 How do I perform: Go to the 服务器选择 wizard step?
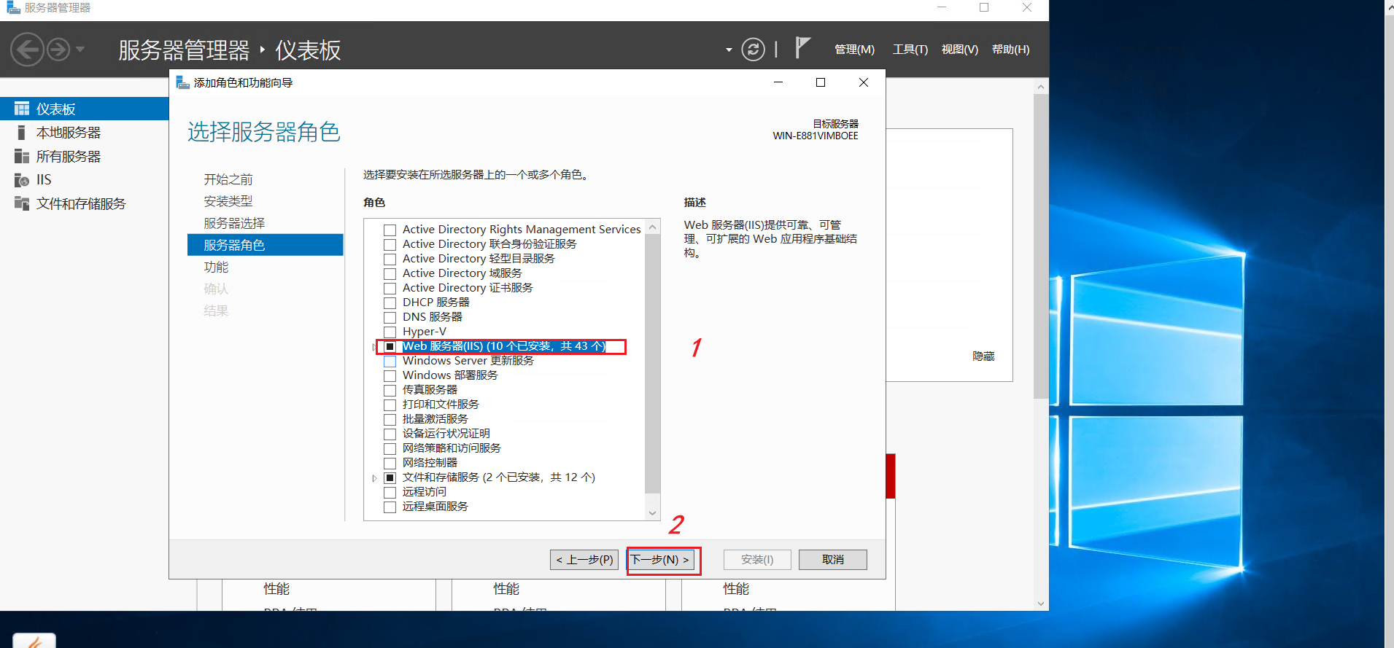pyautogui.click(x=234, y=223)
